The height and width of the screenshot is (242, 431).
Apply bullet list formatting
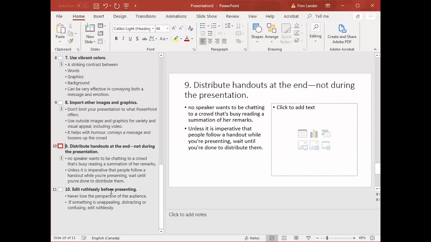pyautogui.click(x=203, y=26)
